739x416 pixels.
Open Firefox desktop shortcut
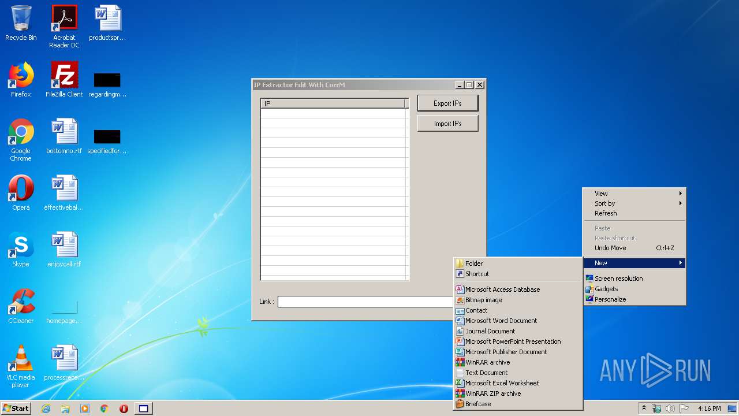pyautogui.click(x=21, y=80)
